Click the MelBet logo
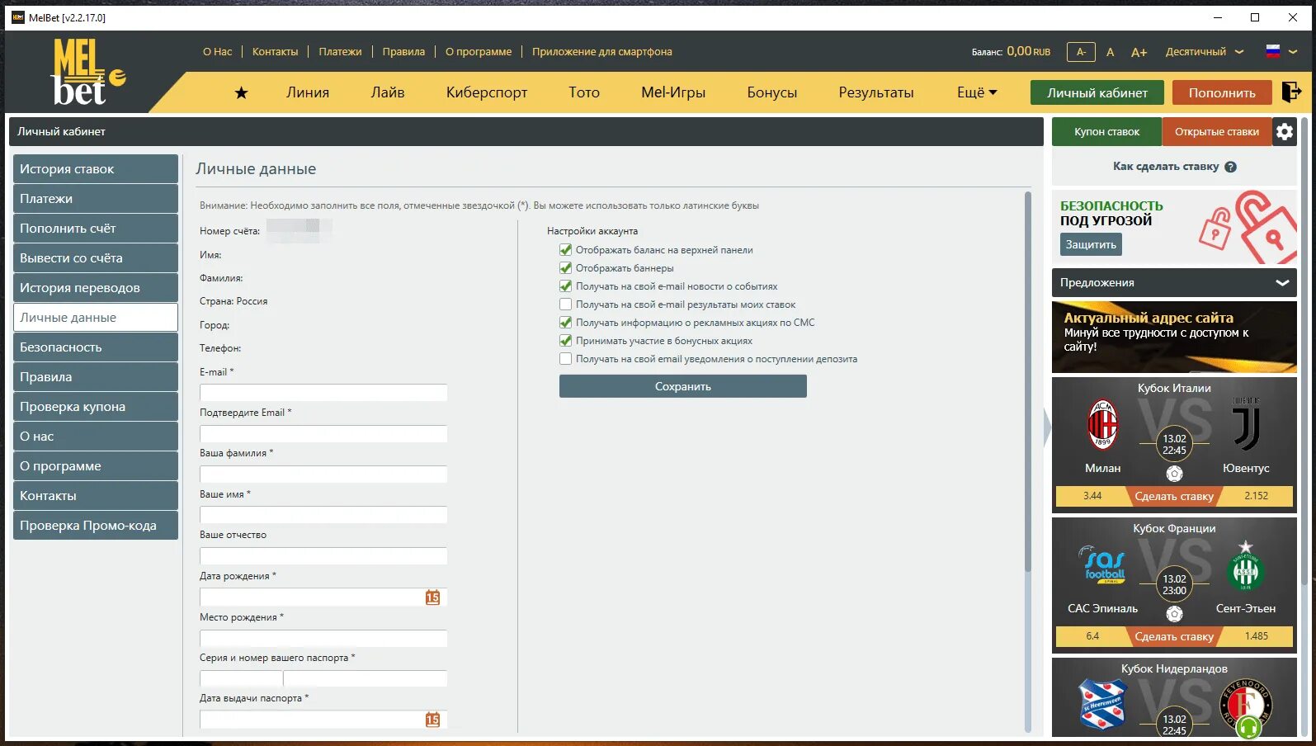The width and height of the screenshot is (1316, 746). click(88, 73)
